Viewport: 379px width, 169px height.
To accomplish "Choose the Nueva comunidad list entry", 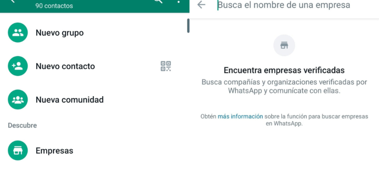I will (x=70, y=100).
